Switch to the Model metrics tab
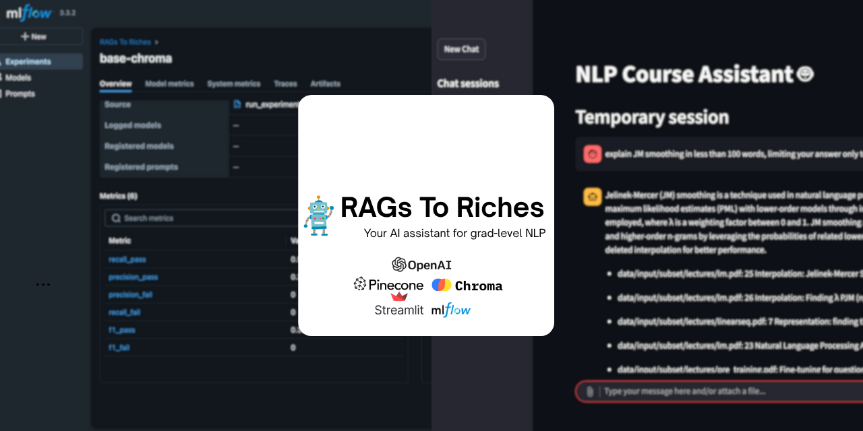 [169, 84]
